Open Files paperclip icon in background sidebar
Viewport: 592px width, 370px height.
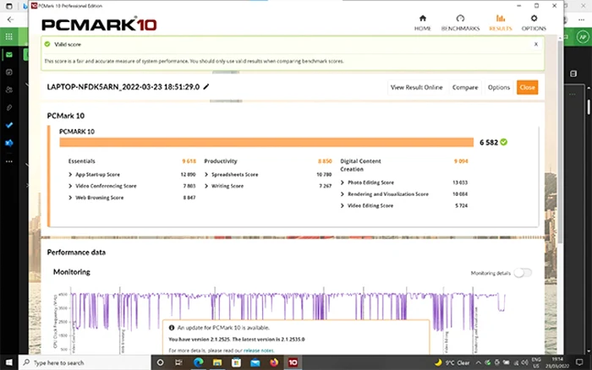point(9,107)
